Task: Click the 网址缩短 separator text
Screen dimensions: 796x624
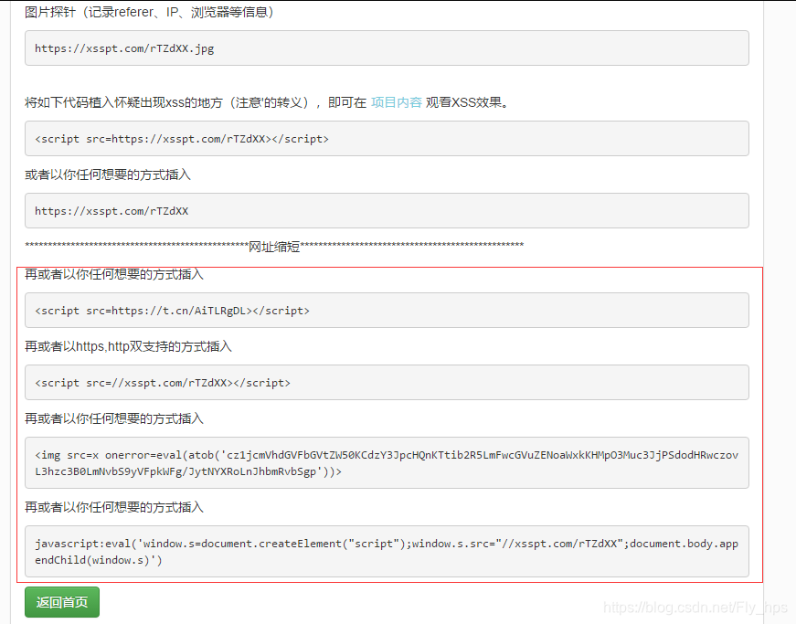Action: coord(274,247)
